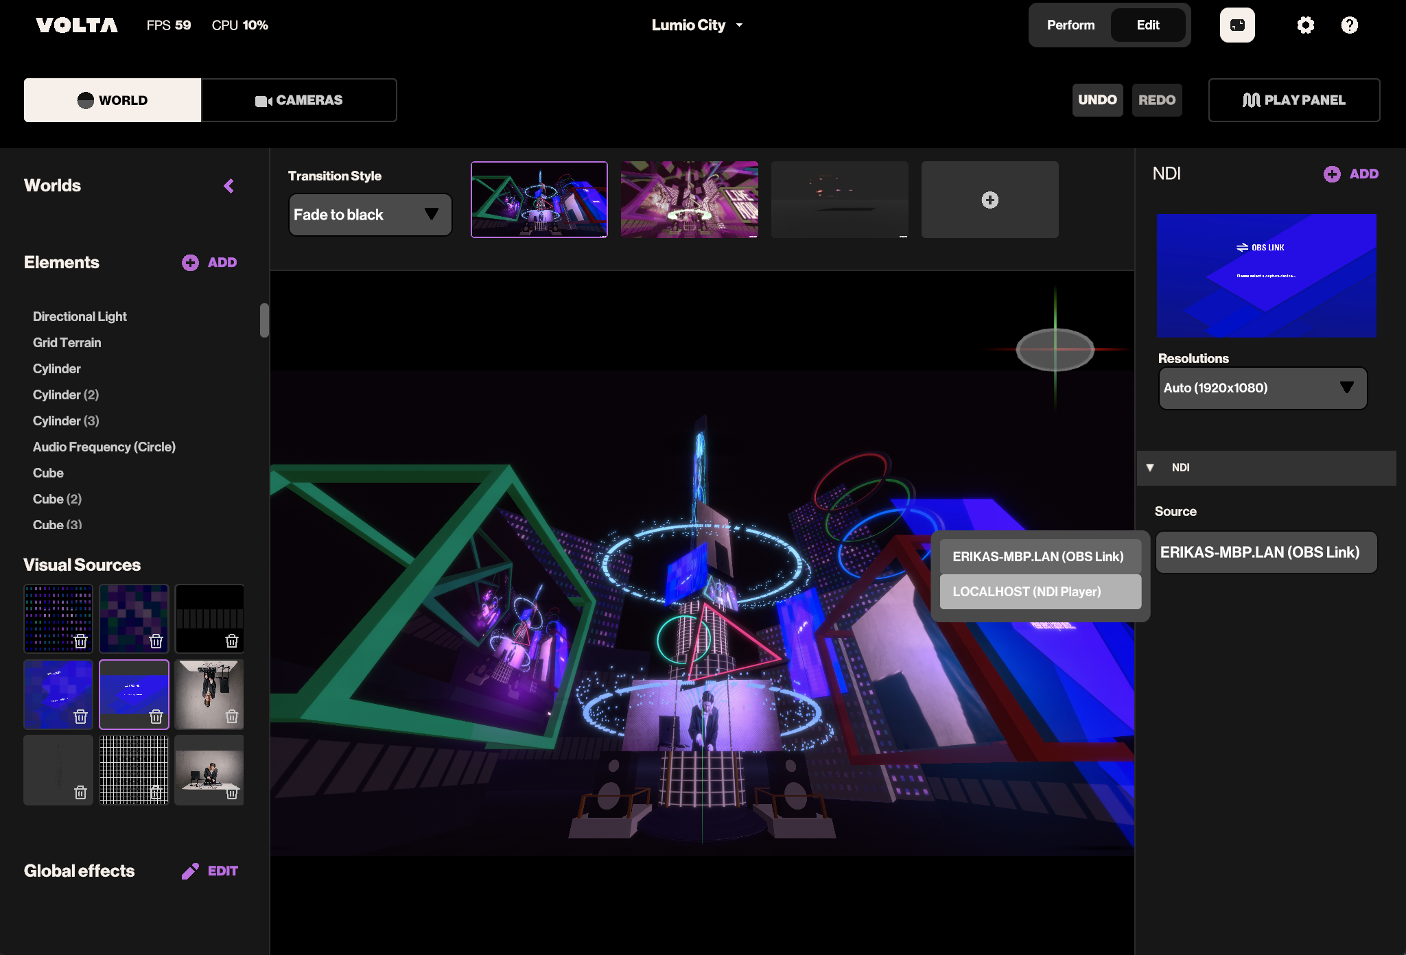Open the Resolutions Auto (1920x1080) dropdown
Screen dimensions: 1406x955
[1263, 388]
